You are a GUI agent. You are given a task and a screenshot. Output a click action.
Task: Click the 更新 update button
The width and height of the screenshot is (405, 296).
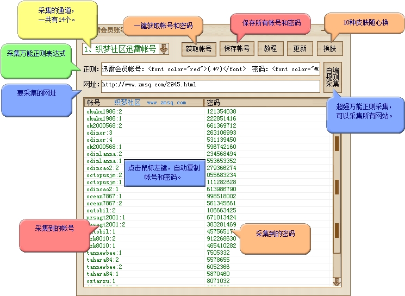[300, 48]
